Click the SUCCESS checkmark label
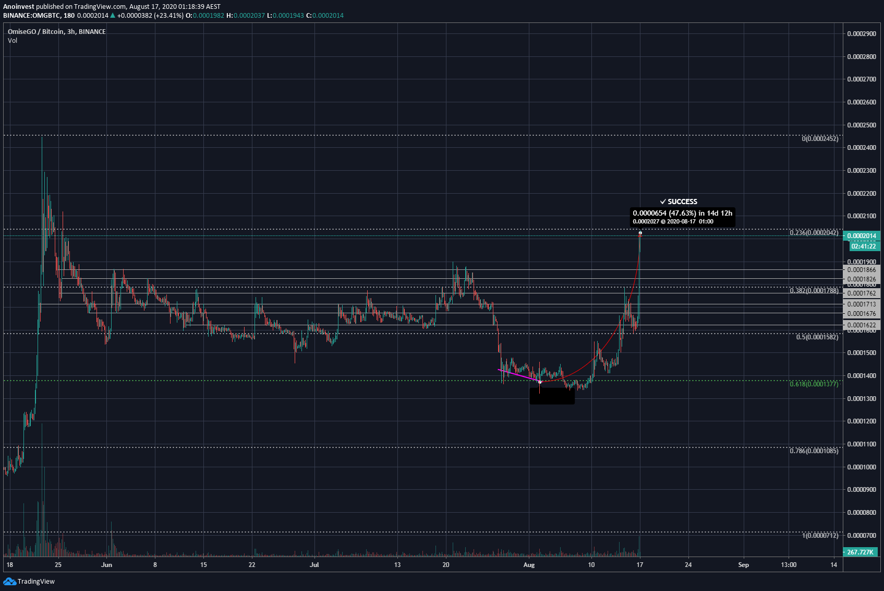The image size is (884, 591). pos(679,202)
